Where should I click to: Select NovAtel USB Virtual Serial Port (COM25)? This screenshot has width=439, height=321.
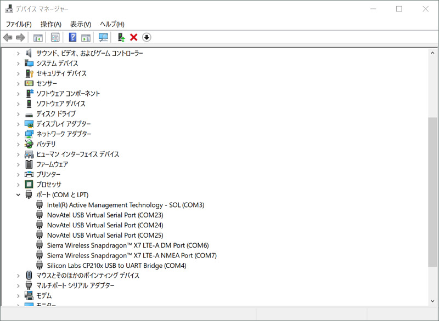105,235
